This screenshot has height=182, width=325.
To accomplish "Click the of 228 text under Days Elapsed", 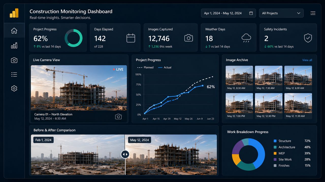I will pyautogui.click(x=99, y=47).
